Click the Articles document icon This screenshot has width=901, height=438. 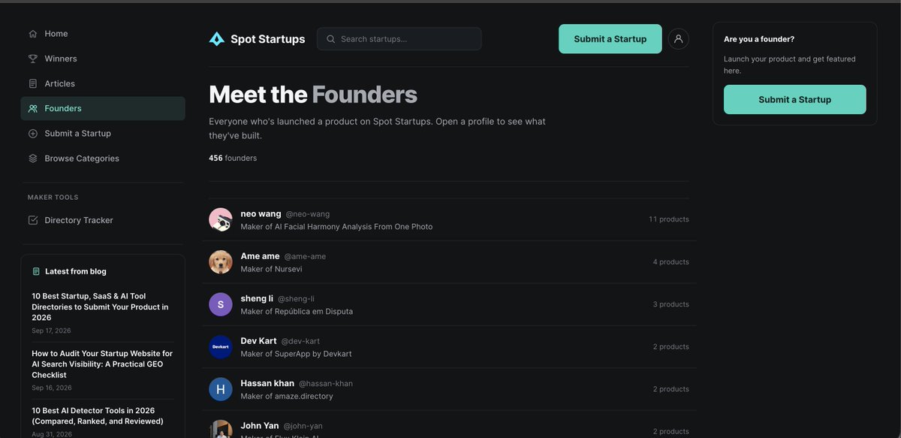[x=33, y=83]
